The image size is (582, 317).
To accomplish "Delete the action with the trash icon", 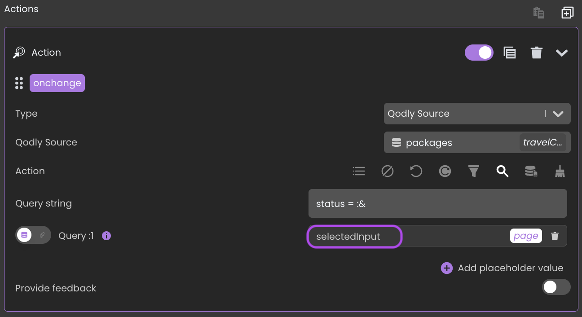I will click(536, 53).
